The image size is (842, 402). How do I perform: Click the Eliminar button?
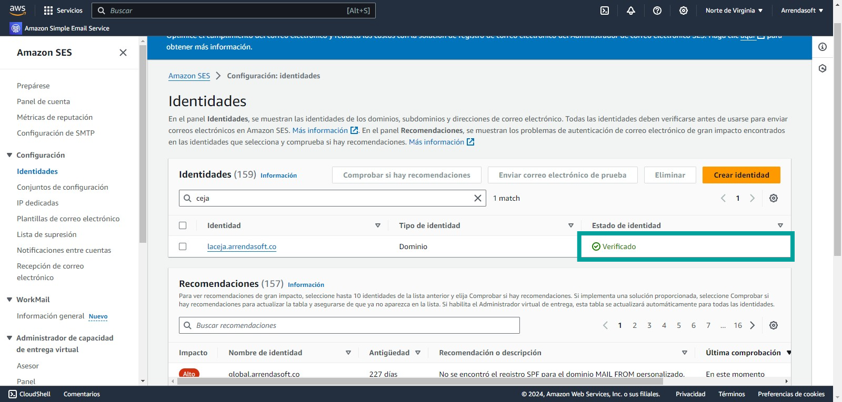[x=670, y=175]
